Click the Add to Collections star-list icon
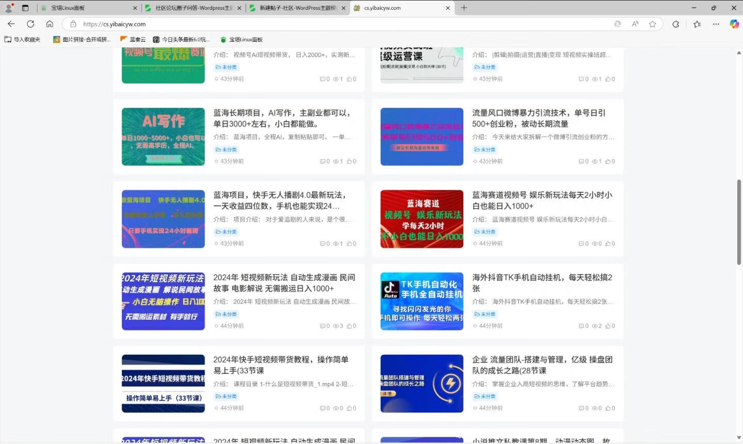Image resolution: width=743 pixels, height=444 pixels. (x=697, y=24)
